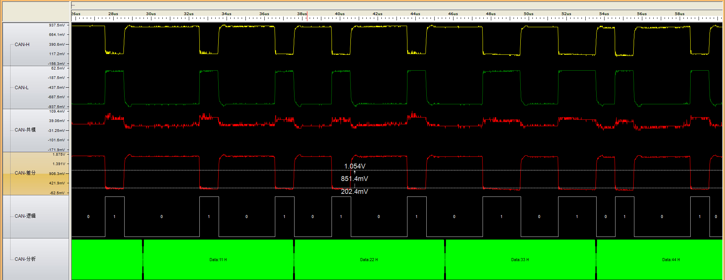The width and height of the screenshot is (725, 280).
Task: Click the 48us mark on the time ruler
Action: [x=491, y=14]
